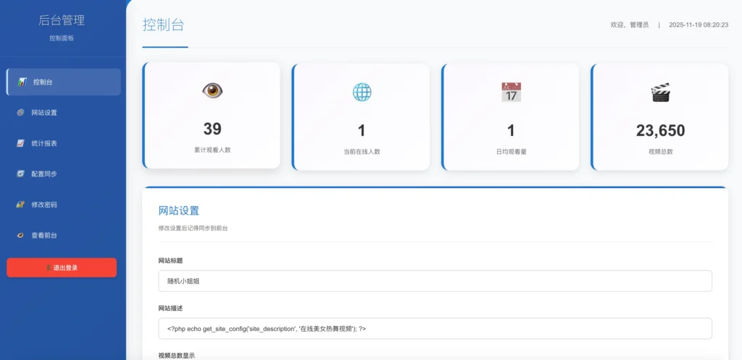This screenshot has height=360, width=742.
Task: Click the 欢迎, 管理员 greeting text
Action: 630,25
